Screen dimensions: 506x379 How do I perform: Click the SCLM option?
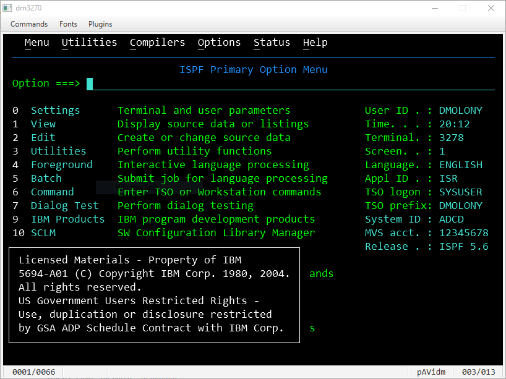[43, 232]
